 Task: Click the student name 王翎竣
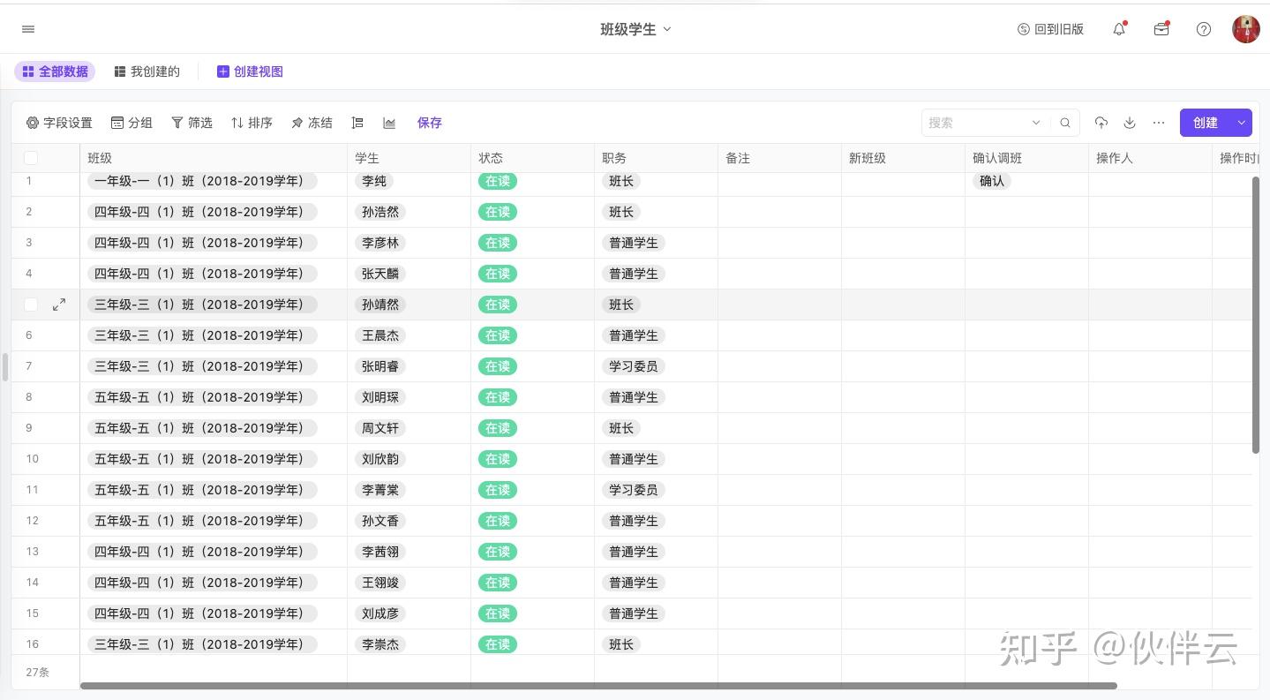point(380,583)
